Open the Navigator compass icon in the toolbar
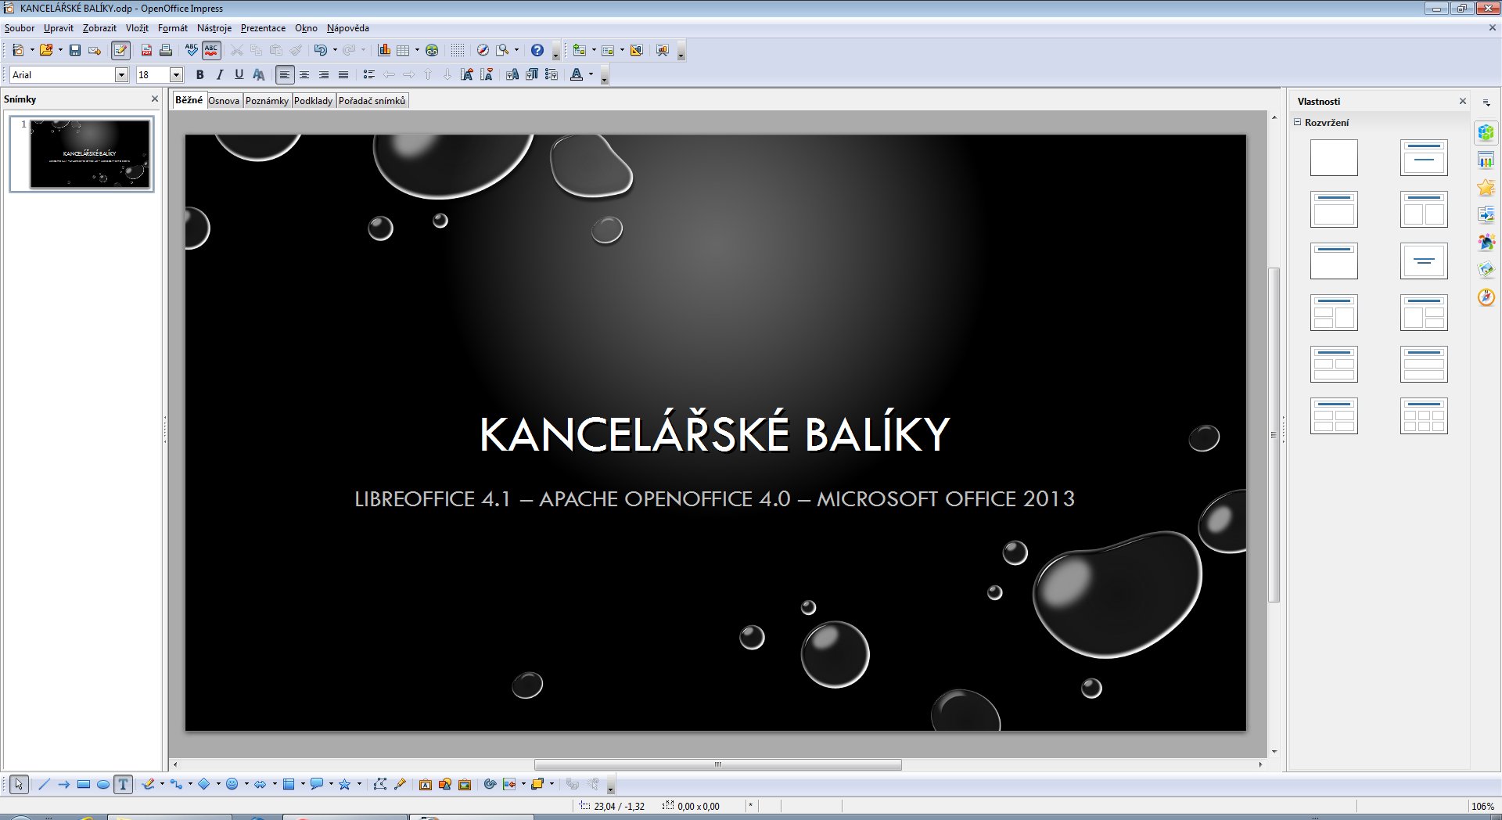 tap(483, 50)
